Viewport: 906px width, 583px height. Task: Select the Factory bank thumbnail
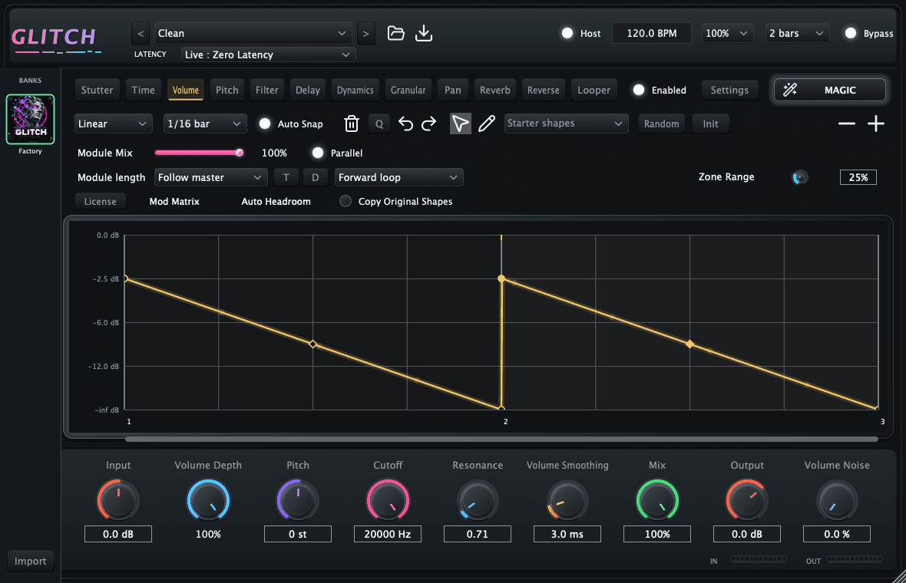(30, 119)
